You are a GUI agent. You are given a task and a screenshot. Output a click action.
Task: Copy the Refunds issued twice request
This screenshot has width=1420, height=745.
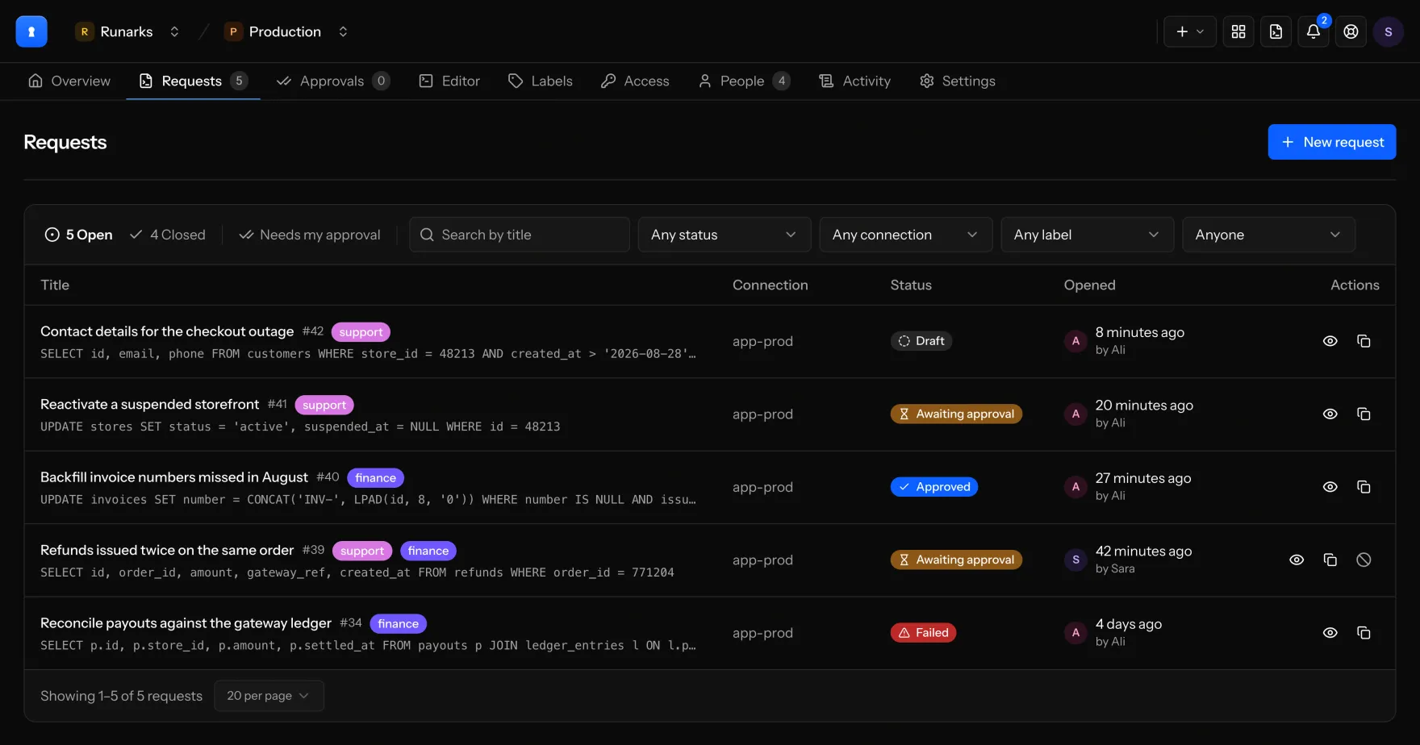pyautogui.click(x=1330, y=560)
